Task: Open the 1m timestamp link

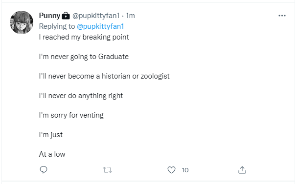Action: tap(130, 16)
